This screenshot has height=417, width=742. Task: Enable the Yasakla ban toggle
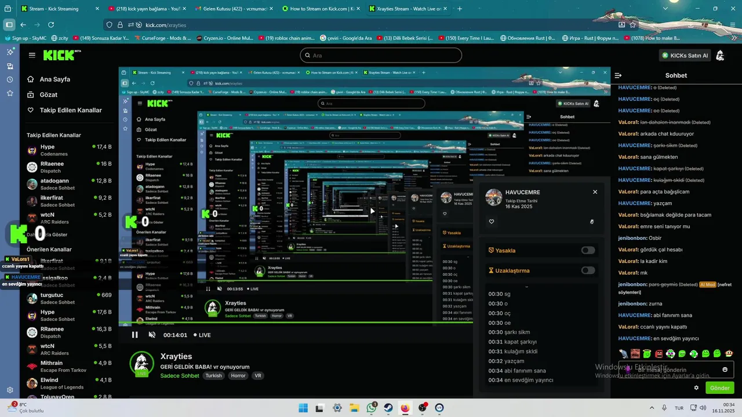(588, 250)
